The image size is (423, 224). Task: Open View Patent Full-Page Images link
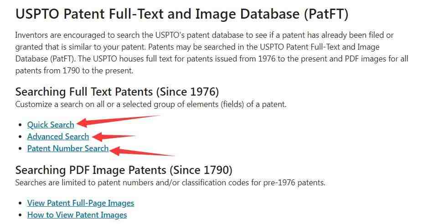pos(81,203)
